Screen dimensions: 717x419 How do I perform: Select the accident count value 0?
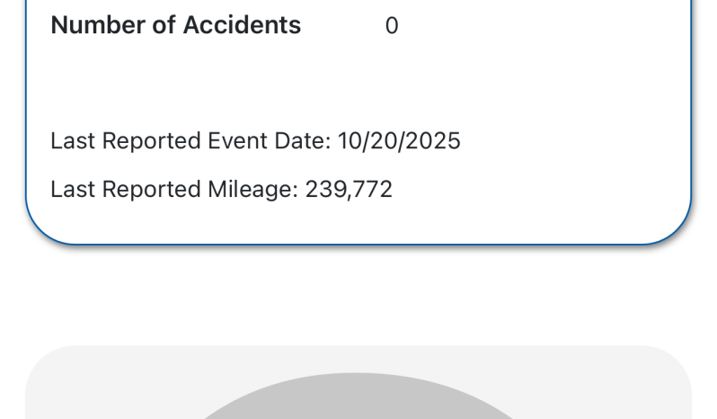[392, 26]
